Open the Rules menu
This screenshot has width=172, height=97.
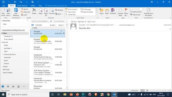pyautogui.click(x=107, y=12)
